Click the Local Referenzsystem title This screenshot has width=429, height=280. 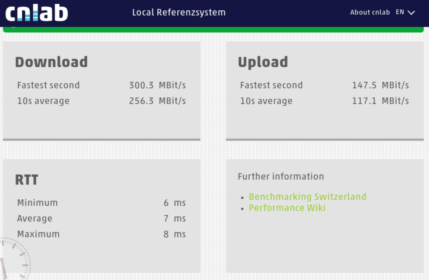[179, 12]
